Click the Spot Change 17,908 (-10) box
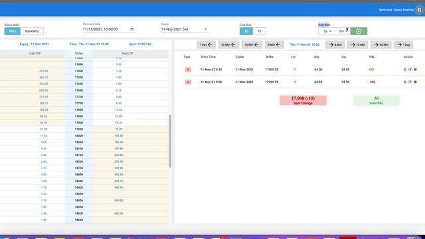 tap(303, 100)
